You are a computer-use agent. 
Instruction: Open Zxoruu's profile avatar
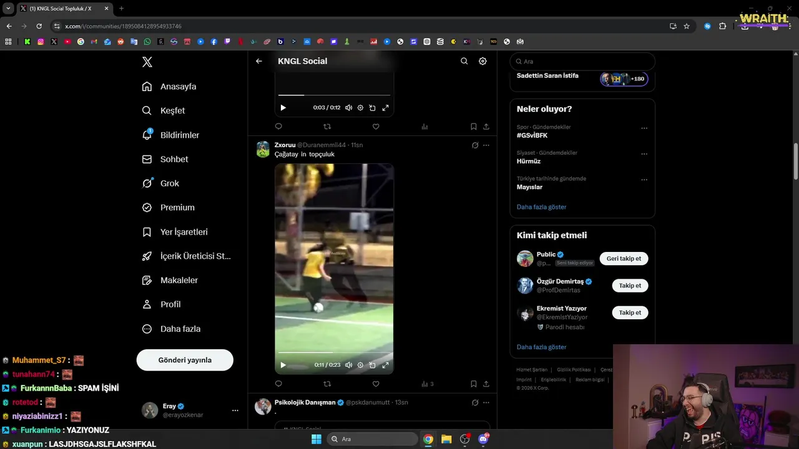click(x=263, y=150)
